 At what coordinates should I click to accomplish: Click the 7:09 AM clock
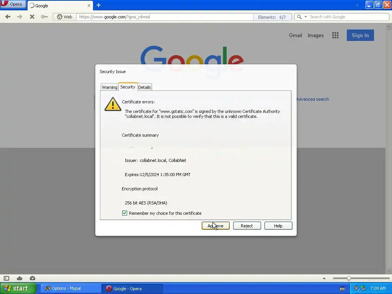[x=378, y=288]
